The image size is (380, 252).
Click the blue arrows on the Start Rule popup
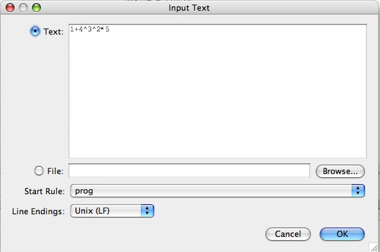[359, 190]
